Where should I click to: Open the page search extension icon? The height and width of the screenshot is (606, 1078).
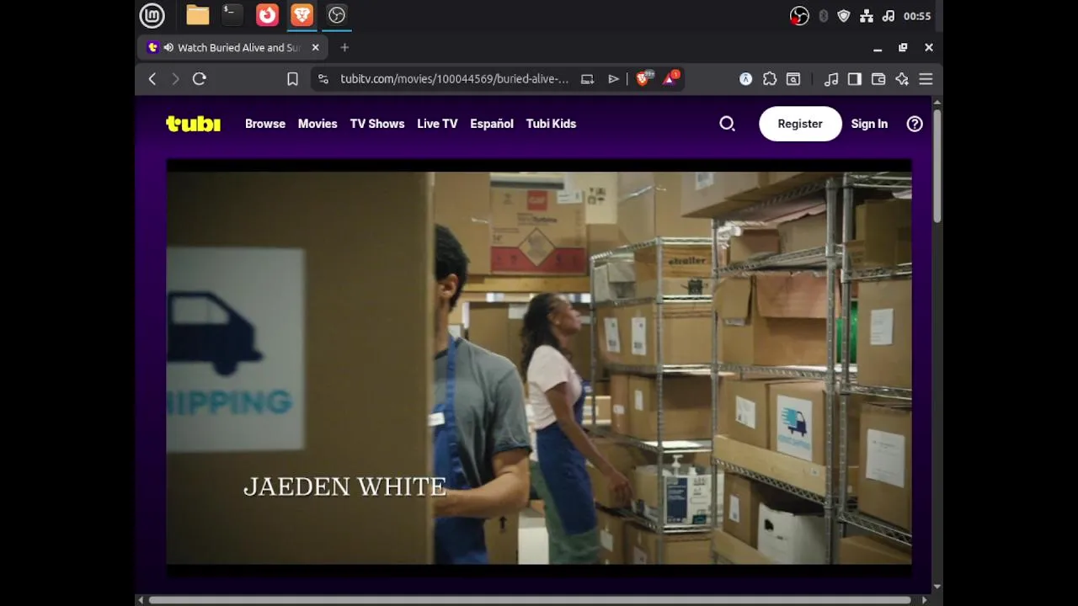793,79
